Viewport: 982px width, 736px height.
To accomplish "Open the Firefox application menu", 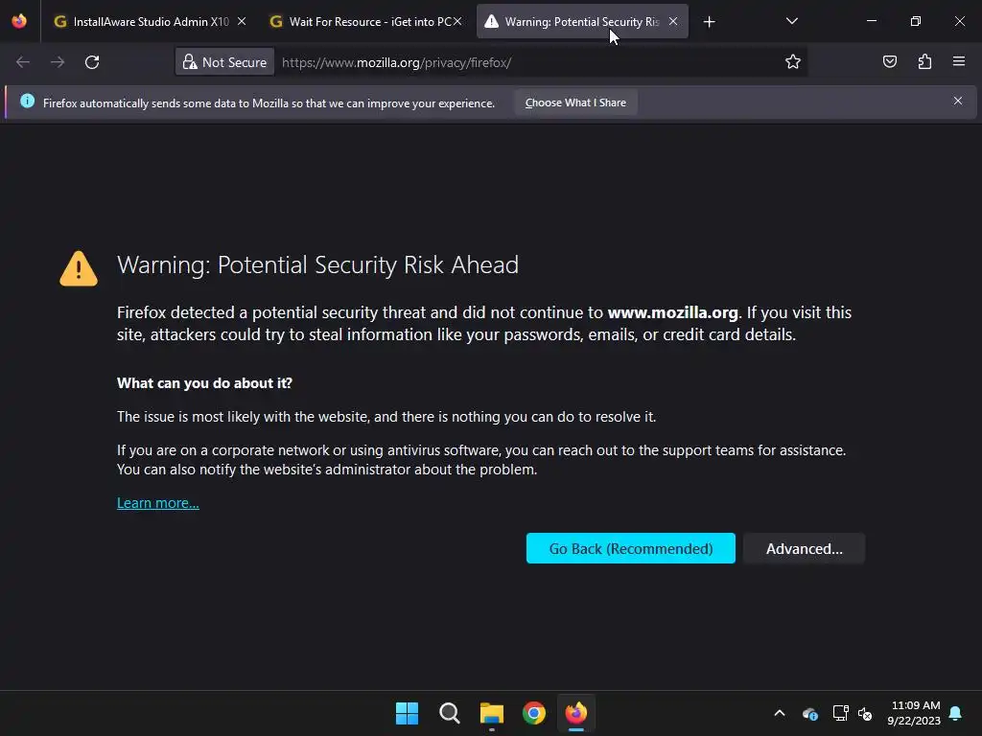I will coord(959,61).
